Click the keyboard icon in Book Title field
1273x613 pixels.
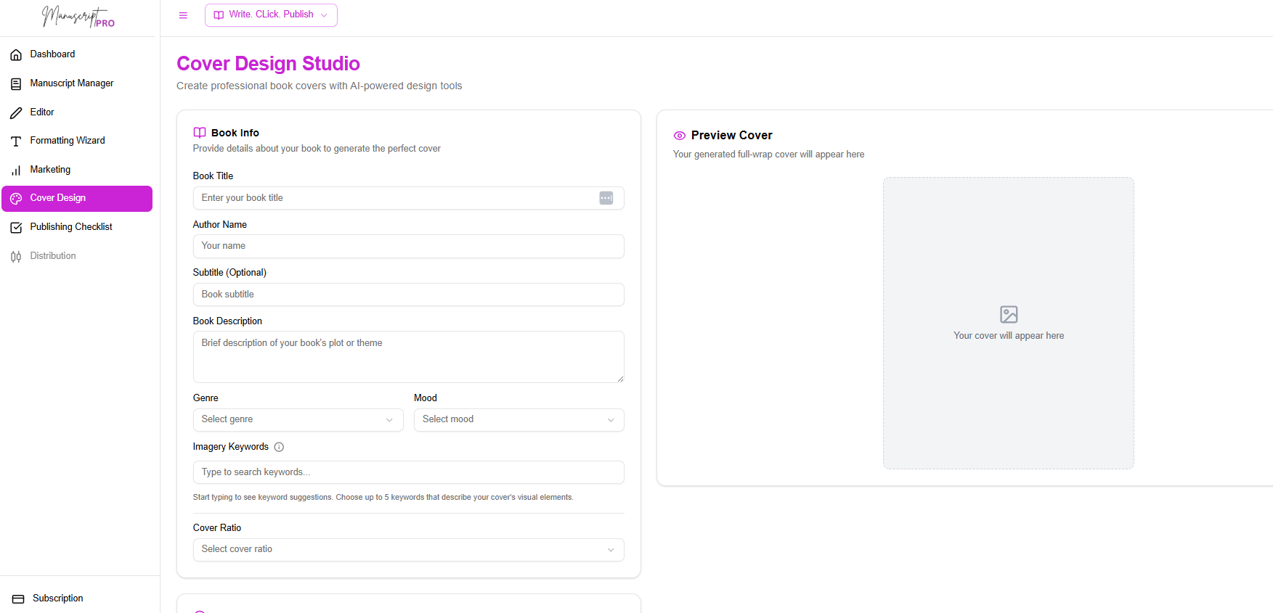[x=606, y=197]
